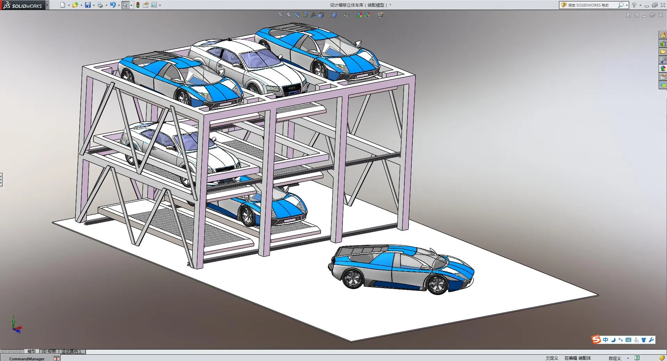
Task: Click the Zoom to Fit icon
Action: pos(281,15)
